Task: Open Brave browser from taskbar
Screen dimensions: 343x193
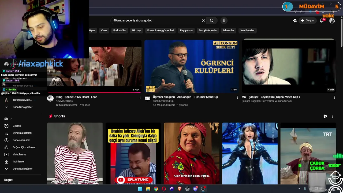Action: click(180, 189)
